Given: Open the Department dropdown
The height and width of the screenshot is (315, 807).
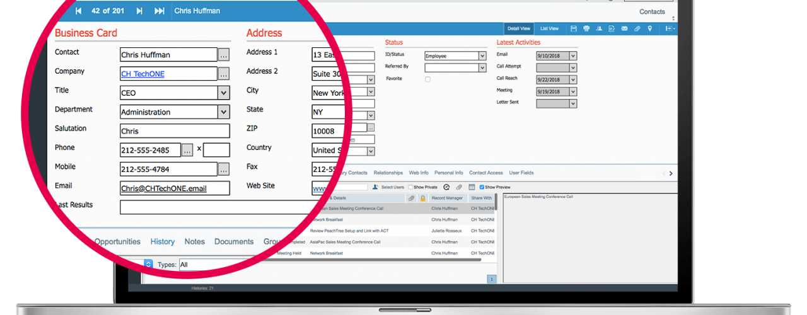Looking at the screenshot, I should point(224,112).
